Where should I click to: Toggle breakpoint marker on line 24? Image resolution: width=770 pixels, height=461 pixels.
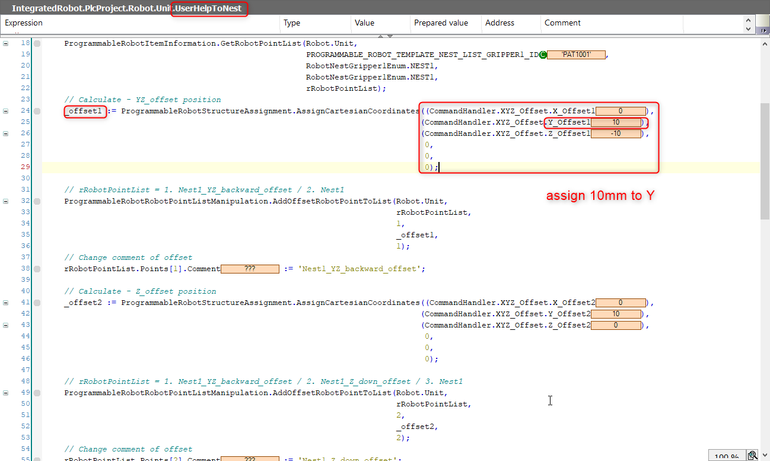point(37,111)
